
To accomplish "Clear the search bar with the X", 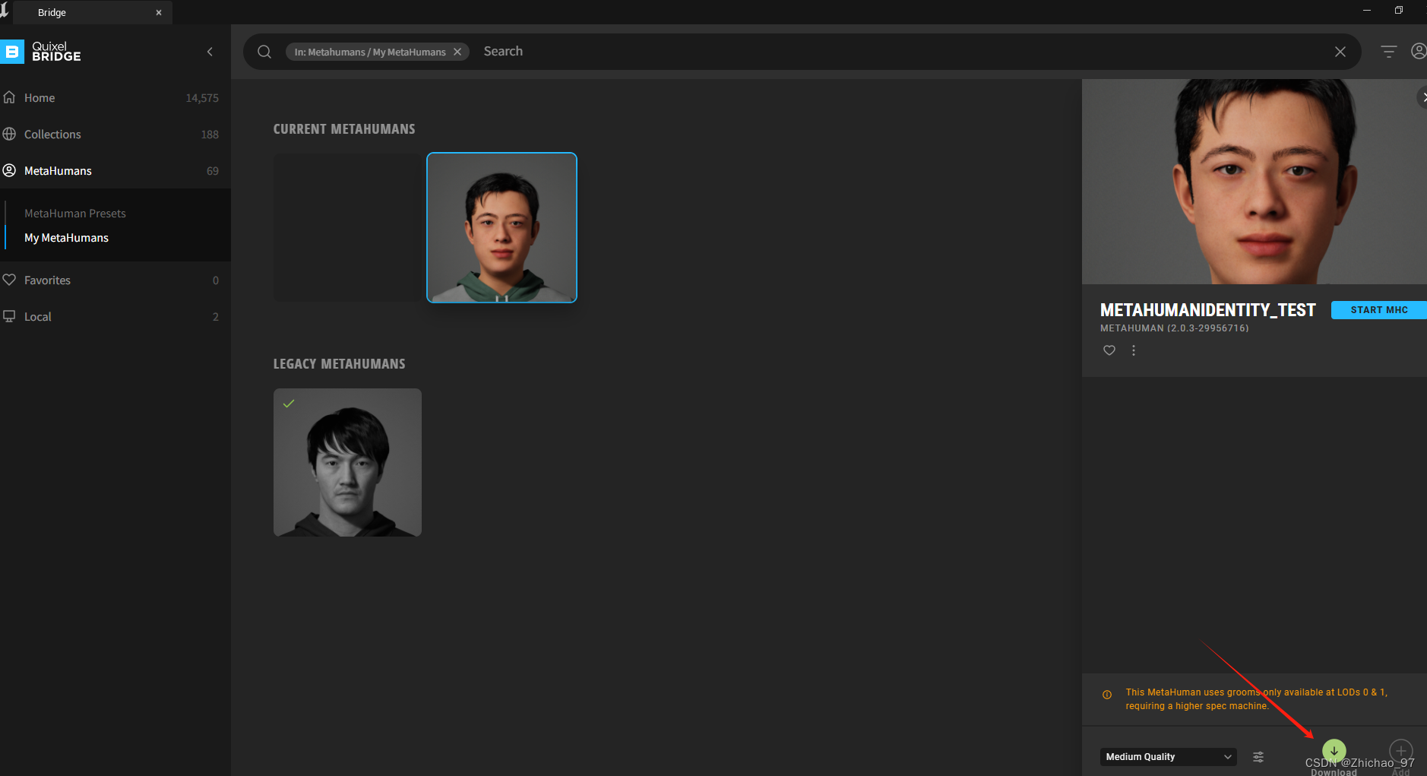I will coord(1340,52).
